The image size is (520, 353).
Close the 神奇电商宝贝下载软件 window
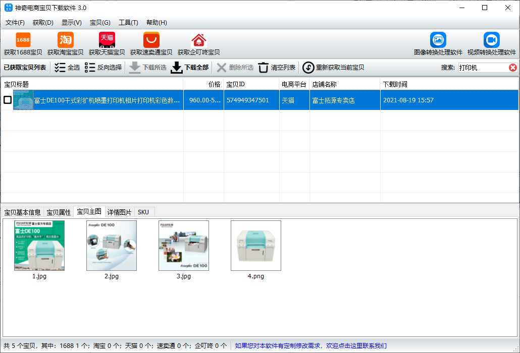[508, 8]
